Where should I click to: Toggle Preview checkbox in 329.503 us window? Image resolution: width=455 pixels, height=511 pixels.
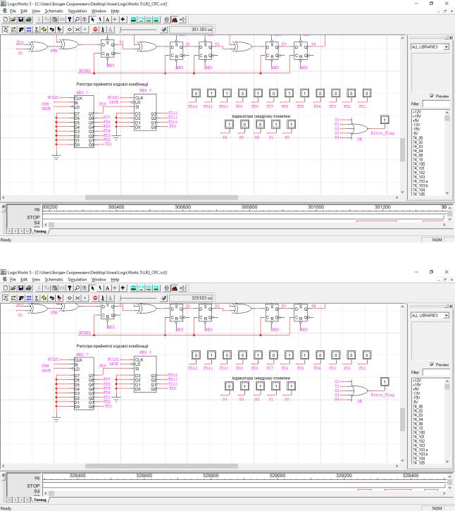[x=432, y=364]
